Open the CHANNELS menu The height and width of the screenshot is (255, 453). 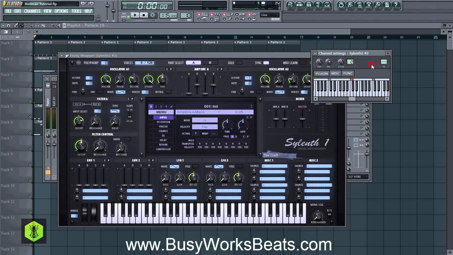pyautogui.click(x=32, y=11)
